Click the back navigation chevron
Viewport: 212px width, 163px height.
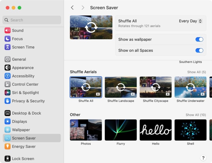tap(72, 8)
